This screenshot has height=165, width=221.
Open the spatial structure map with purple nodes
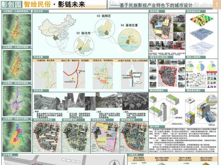click(17, 101)
